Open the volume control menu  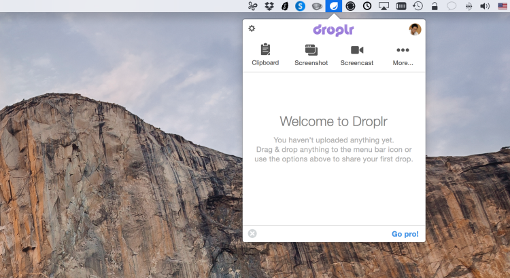click(x=485, y=6)
